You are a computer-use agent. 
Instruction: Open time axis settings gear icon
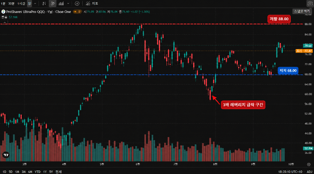[309, 164]
